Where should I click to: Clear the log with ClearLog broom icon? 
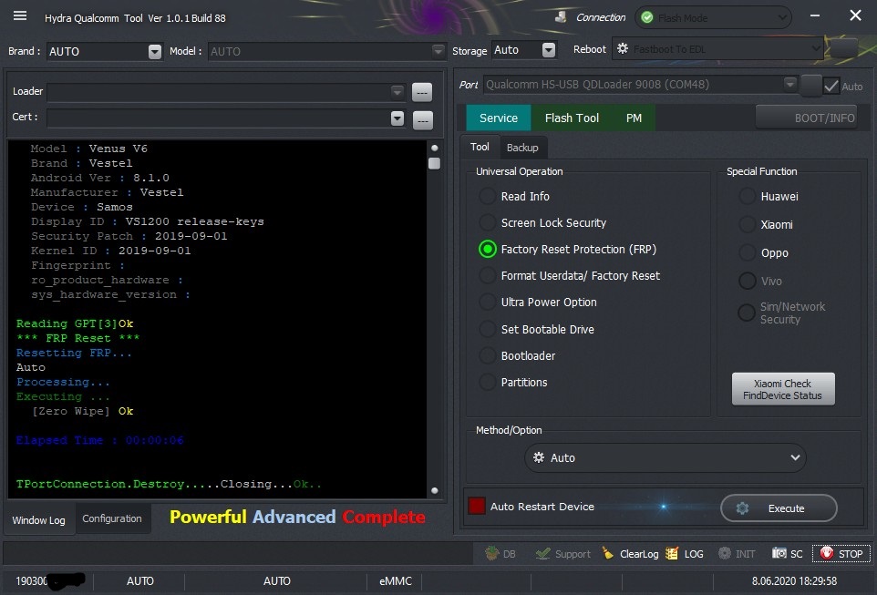(607, 553)
